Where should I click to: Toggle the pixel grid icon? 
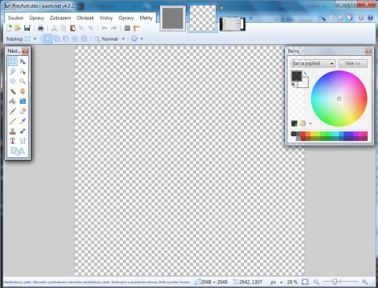(127, 28)
